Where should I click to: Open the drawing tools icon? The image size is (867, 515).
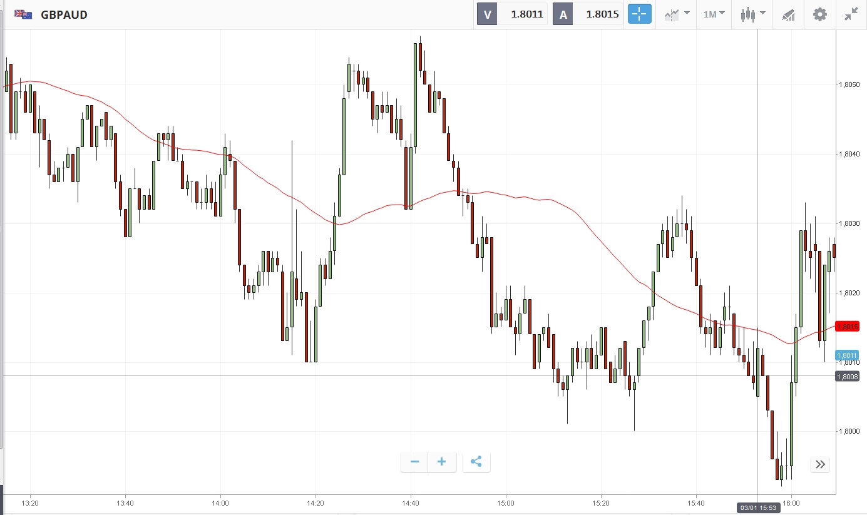788,14
